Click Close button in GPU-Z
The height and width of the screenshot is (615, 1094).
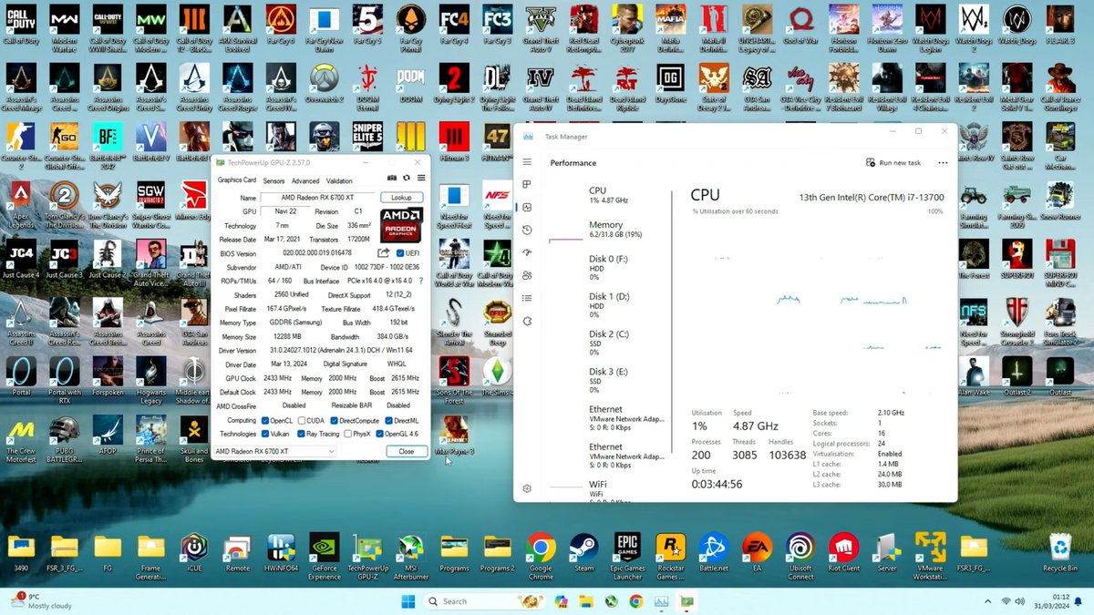pyautogui.click(x=407, y=451)
